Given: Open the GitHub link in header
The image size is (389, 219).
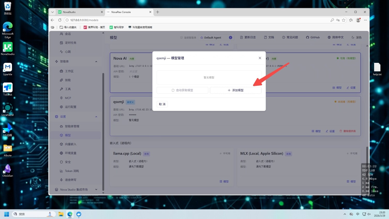Looking at the screenshot, I should click(313, 37).
